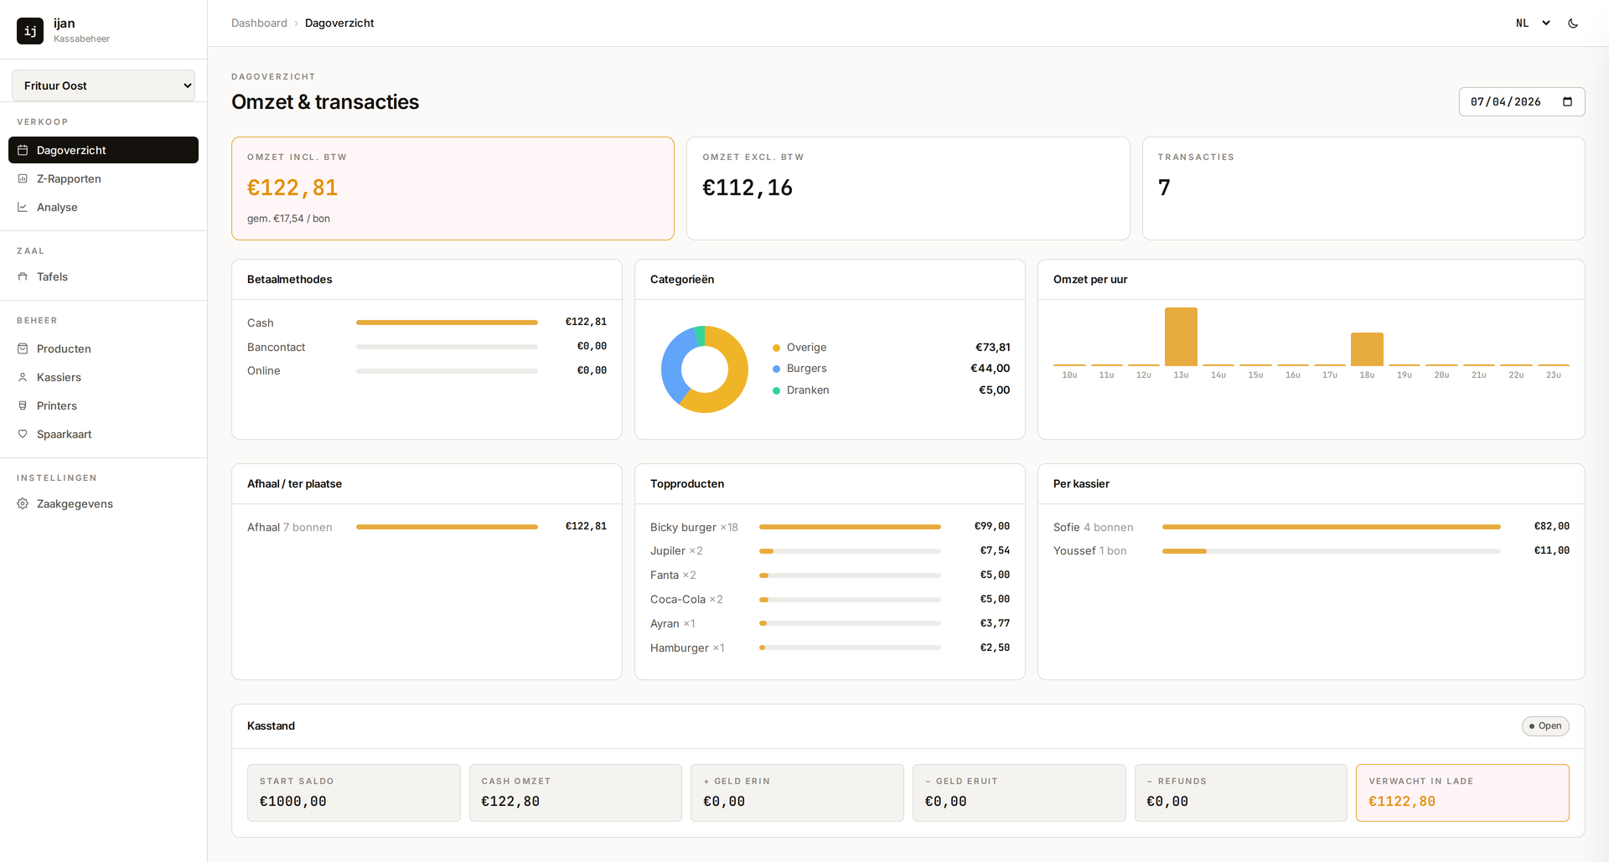Click the Omzet excl. BTW card
Viewport: 1609px width, 862px height.
tap(908, 188)
